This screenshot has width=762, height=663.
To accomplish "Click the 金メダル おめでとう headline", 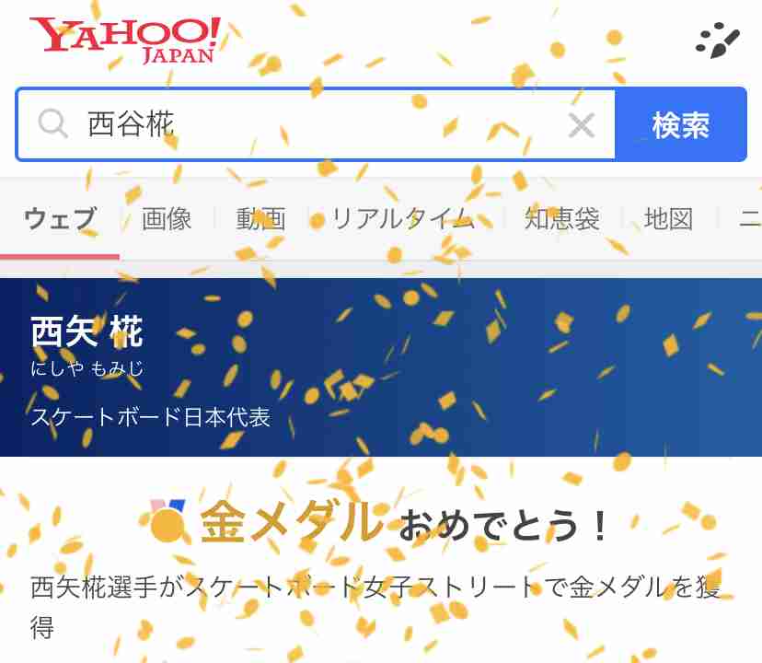I will tap(404, 523).
